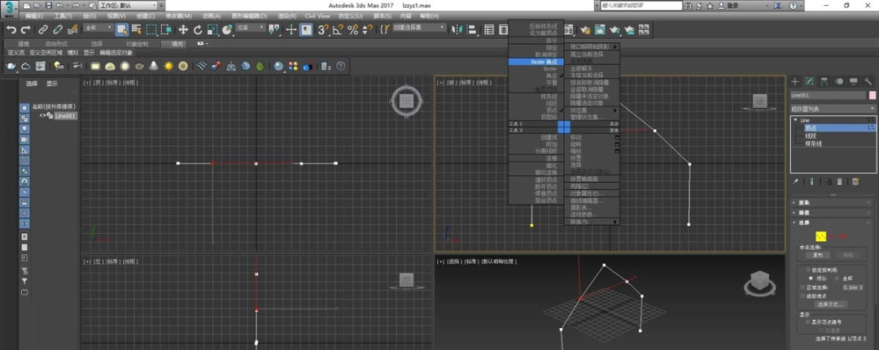The image size is (879, 350).
Task: Select the 全部 radio button
Action: point(835,278)
